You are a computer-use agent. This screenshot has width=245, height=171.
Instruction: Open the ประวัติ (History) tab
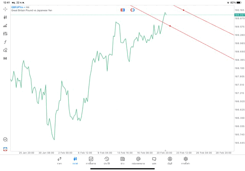[106, 160]
